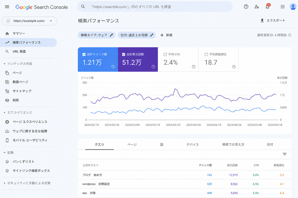Click the パンくずリスト layers icon
Screen dimensions: 298x198
7,162
